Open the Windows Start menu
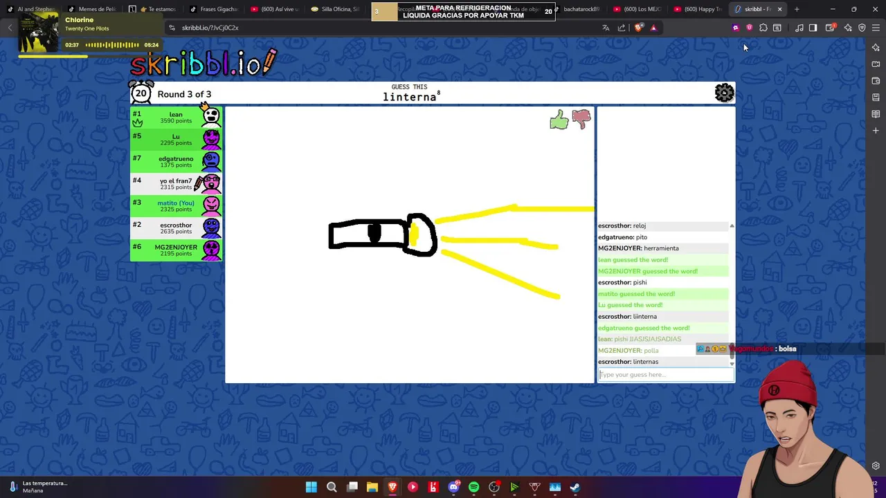This screenshot has width=886, height=498. point(311,487)
